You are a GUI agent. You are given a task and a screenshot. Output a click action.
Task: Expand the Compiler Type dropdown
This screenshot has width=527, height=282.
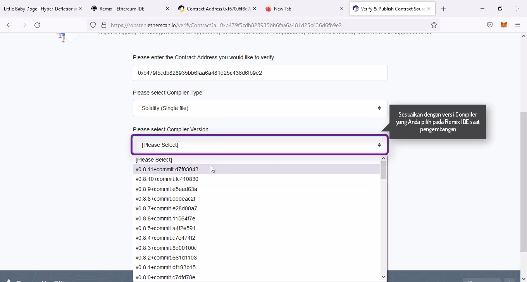coord(260,108)
